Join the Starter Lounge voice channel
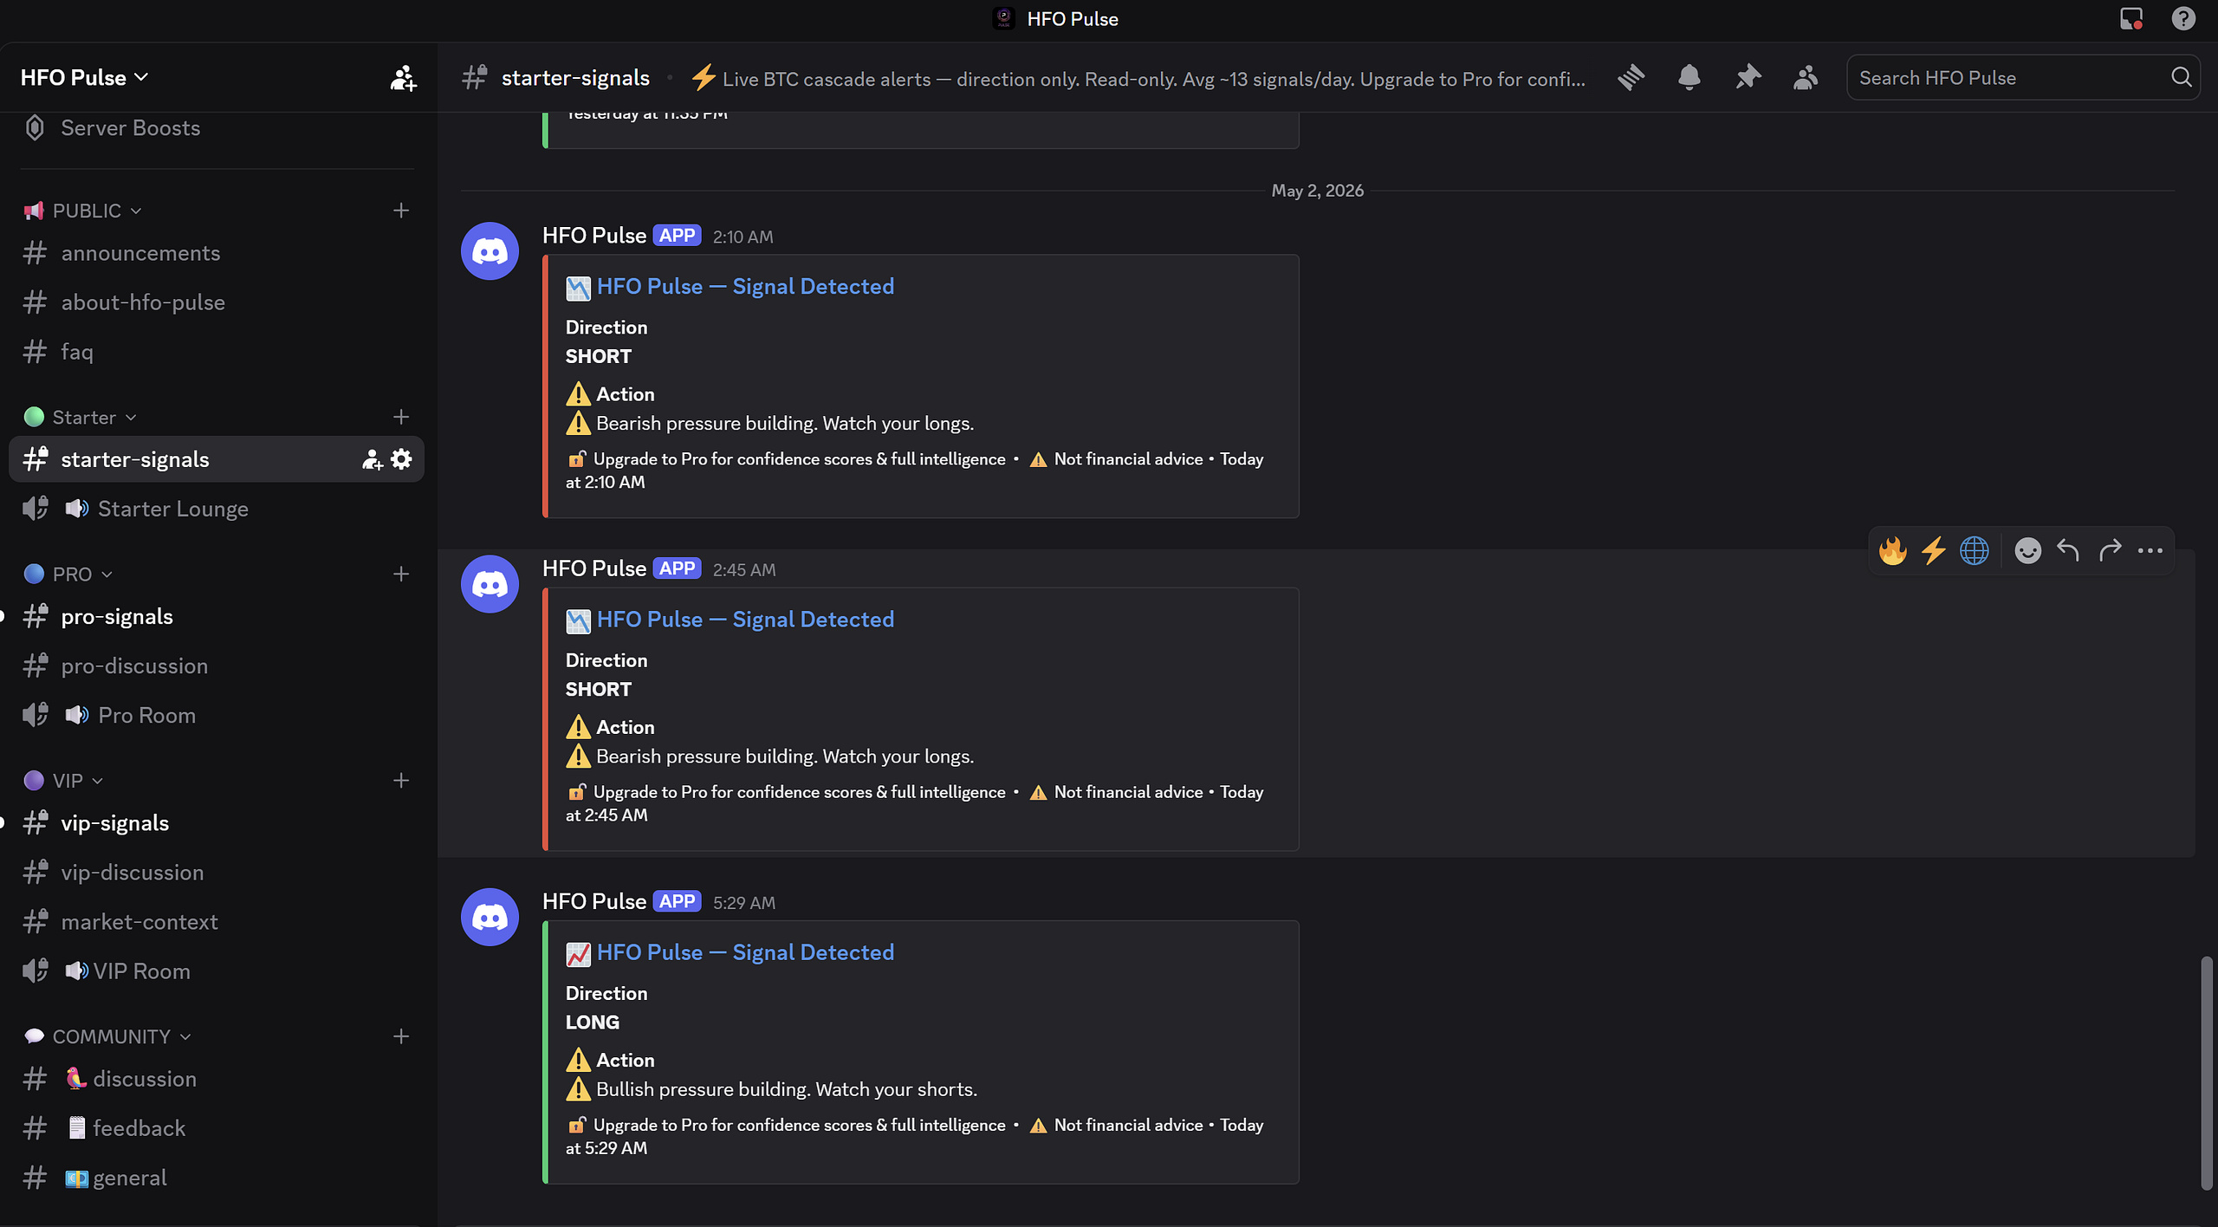2218x1227 pixels. (217, 509)
